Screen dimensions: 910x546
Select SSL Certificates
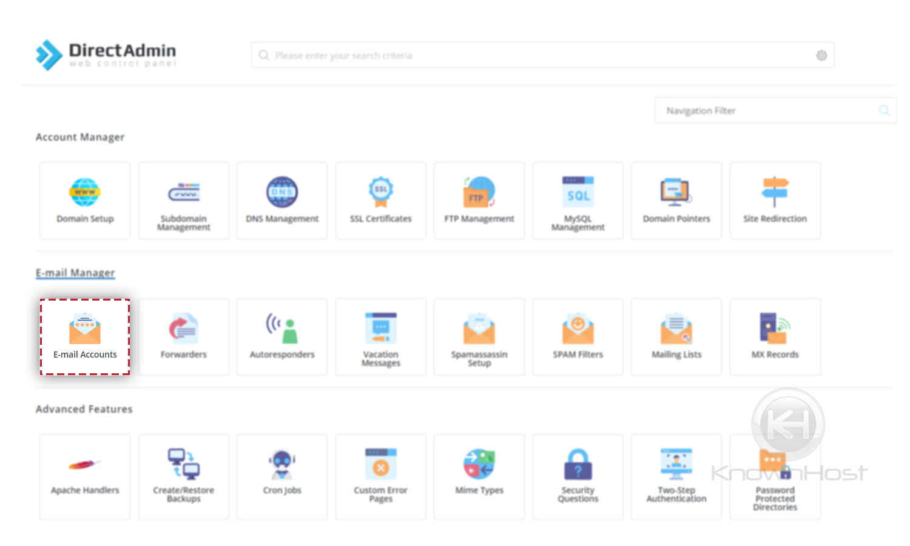tap(380, 200)
